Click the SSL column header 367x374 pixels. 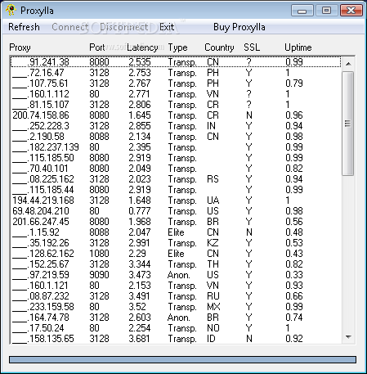tap(252, 47)
